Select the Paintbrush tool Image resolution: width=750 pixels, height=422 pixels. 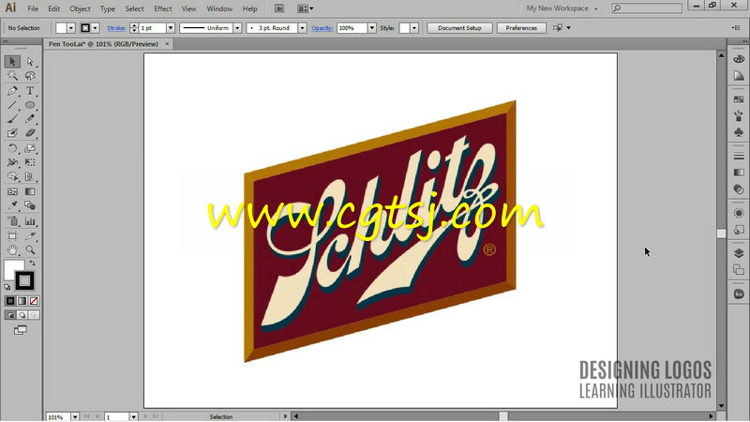click(12, 119)
